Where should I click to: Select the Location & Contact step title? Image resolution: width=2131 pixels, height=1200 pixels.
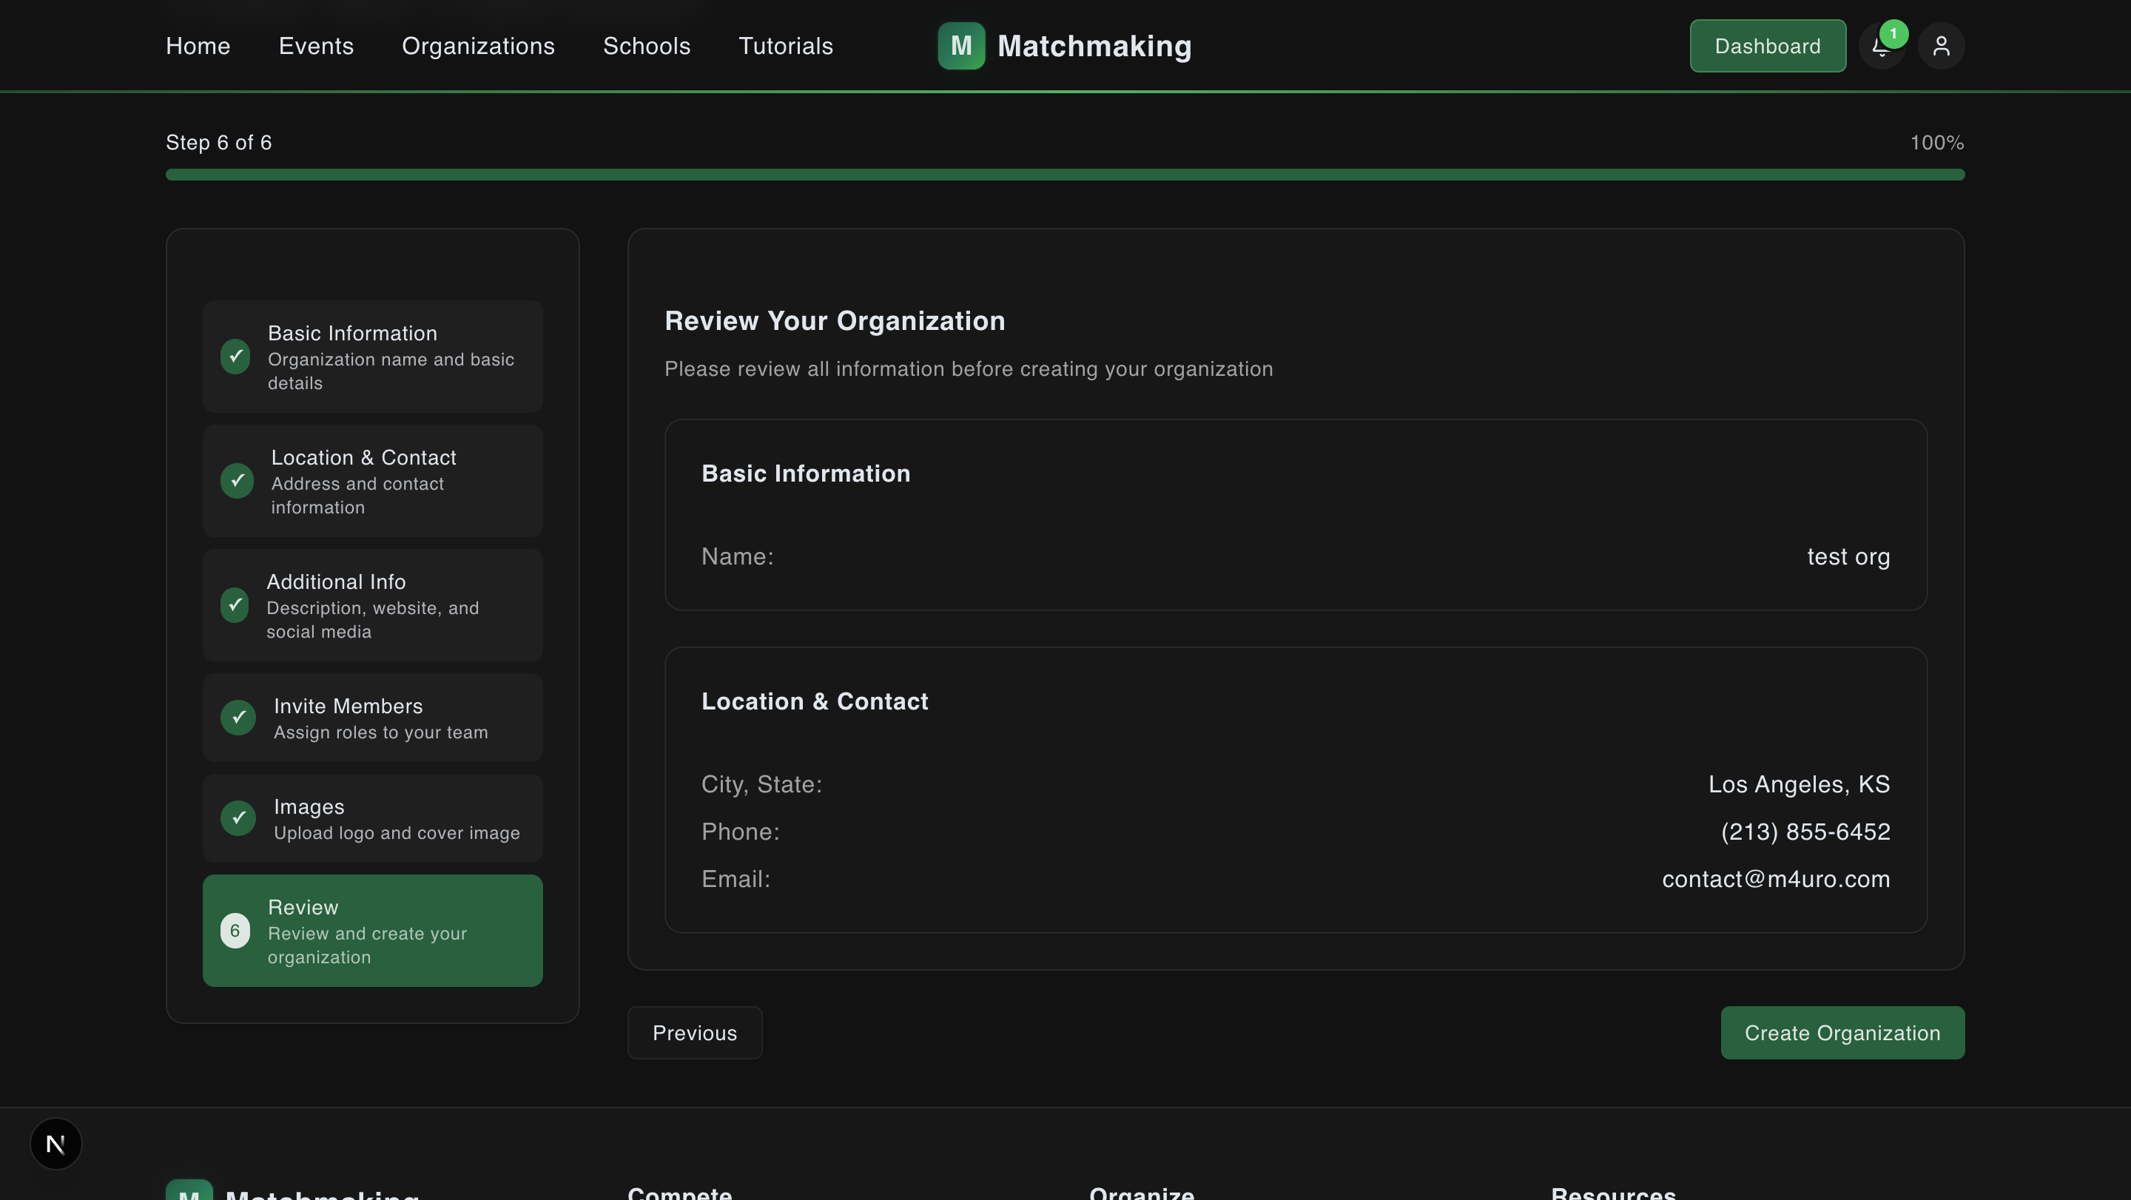[364, 457]
